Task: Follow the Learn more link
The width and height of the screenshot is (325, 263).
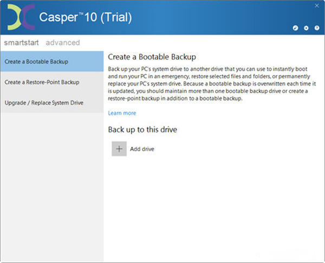Action: 122,113
